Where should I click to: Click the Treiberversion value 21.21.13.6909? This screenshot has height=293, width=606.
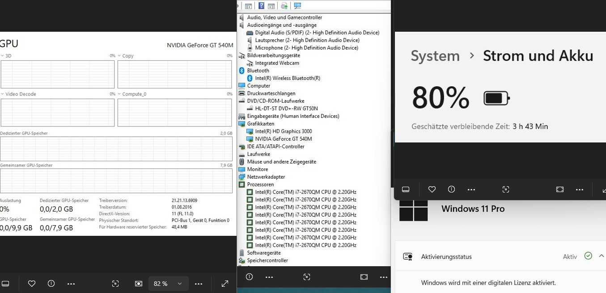pos(184,201)
